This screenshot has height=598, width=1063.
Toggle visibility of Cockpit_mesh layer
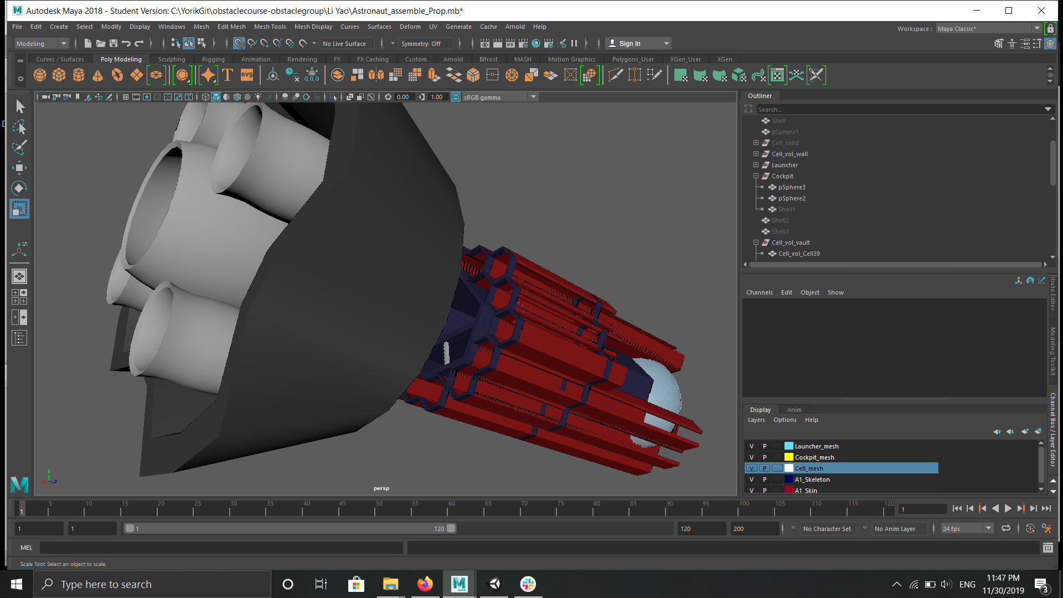click(751, 457)
